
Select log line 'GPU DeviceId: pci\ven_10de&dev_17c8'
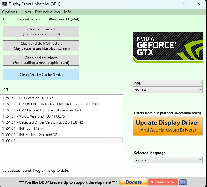(x=62, y=110)
